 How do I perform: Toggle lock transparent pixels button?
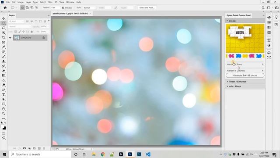(x=16, y=32)
